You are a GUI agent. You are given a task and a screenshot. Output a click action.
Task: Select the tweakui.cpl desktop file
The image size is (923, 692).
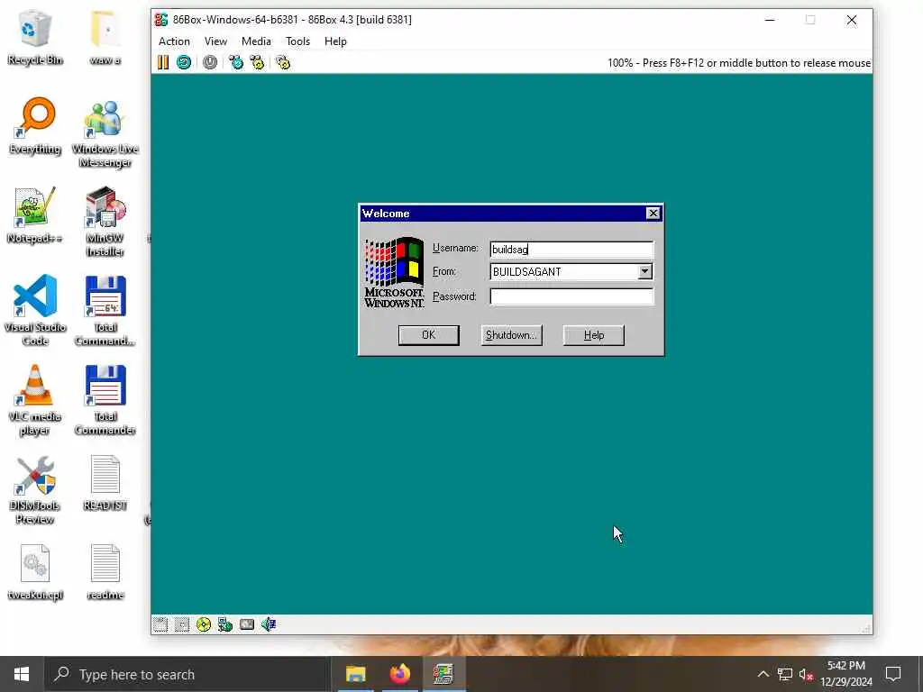click(x=35, y=572)
